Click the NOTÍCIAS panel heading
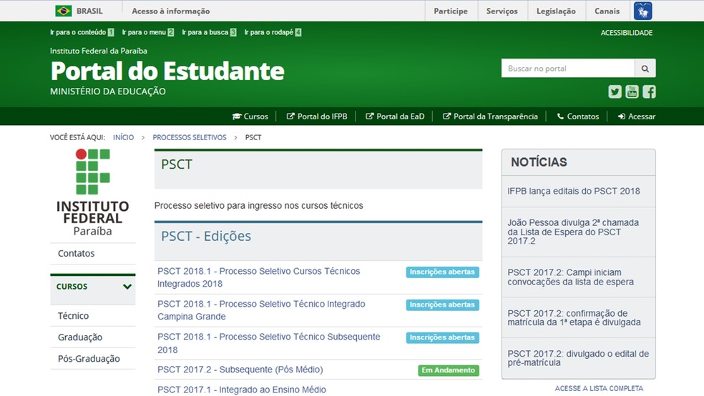 click(539, 162)
